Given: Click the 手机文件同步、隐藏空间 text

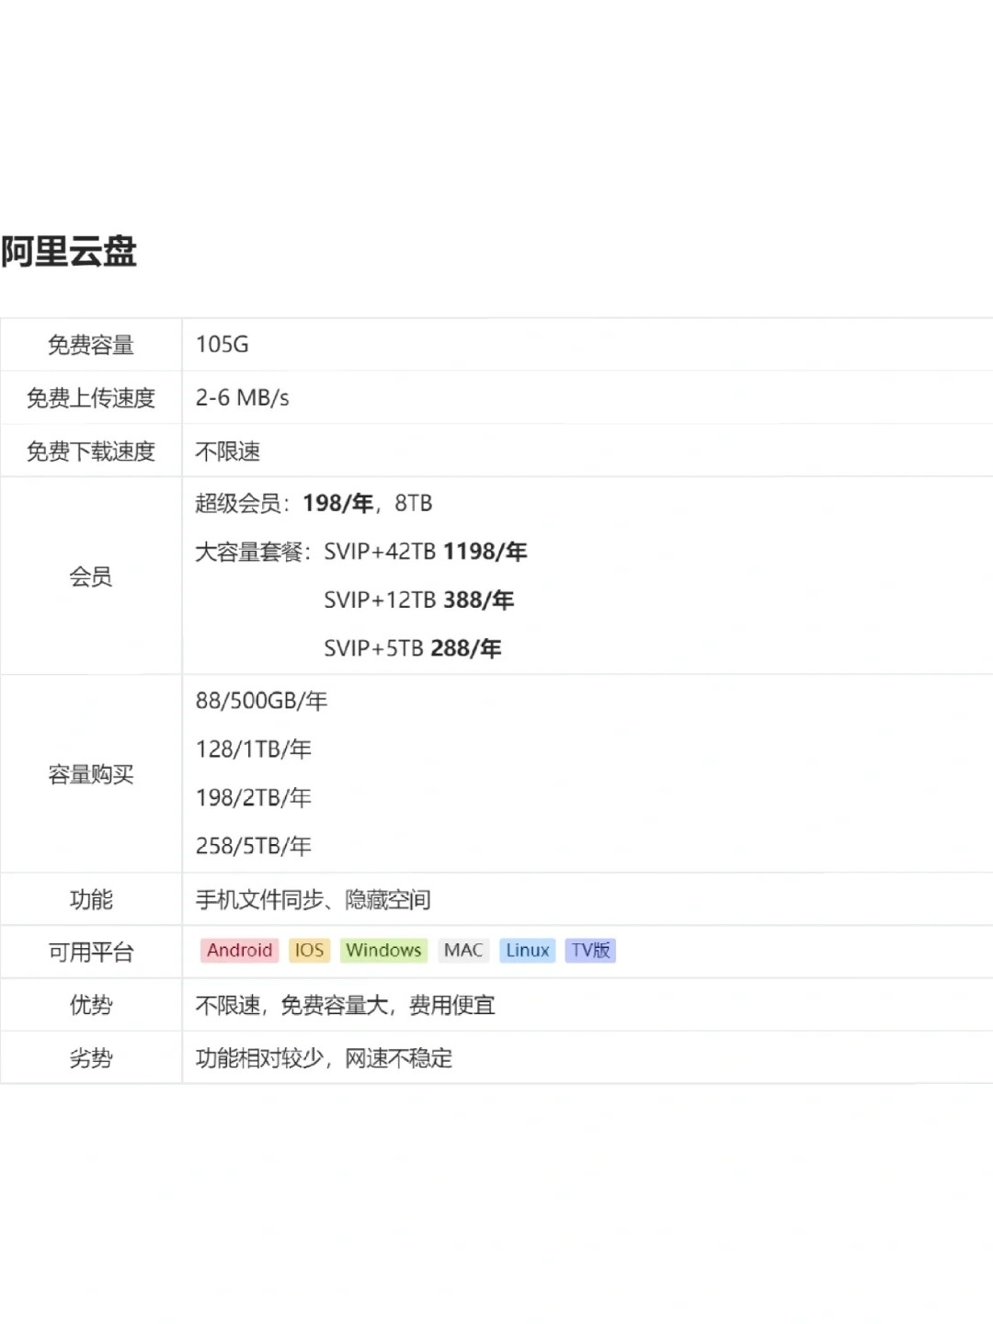Looking at the screenshot, I should (x=313, y=899).
